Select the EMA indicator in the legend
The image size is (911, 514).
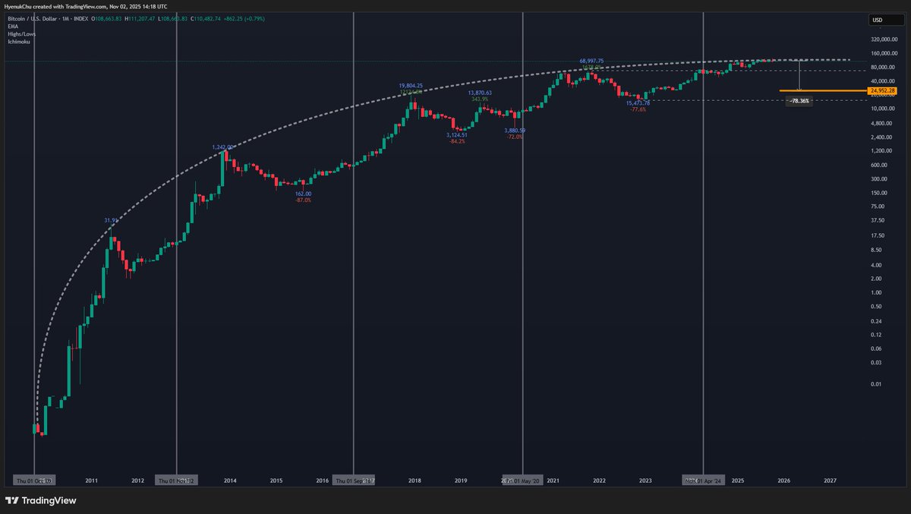coord(12,27)
